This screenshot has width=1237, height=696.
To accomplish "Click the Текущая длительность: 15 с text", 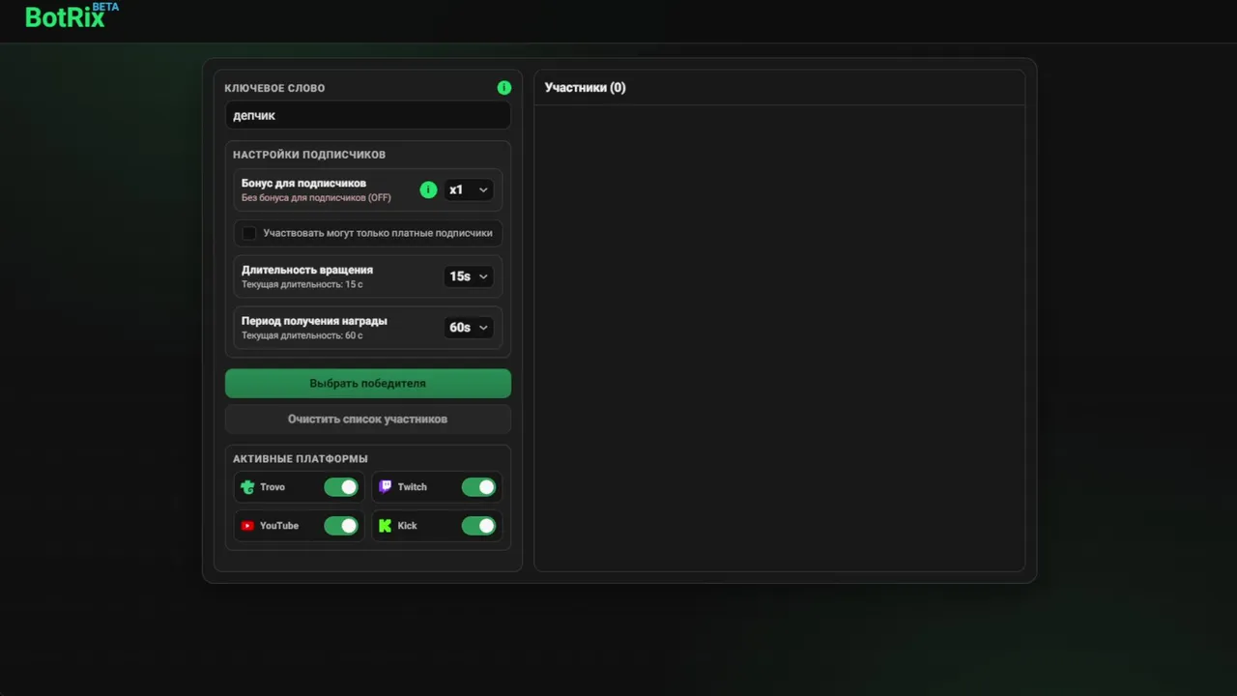I will click(x=302, y=284).
